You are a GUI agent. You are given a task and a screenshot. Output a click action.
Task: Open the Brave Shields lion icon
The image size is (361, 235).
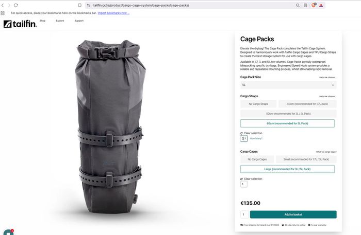click(x=314, y=5)
